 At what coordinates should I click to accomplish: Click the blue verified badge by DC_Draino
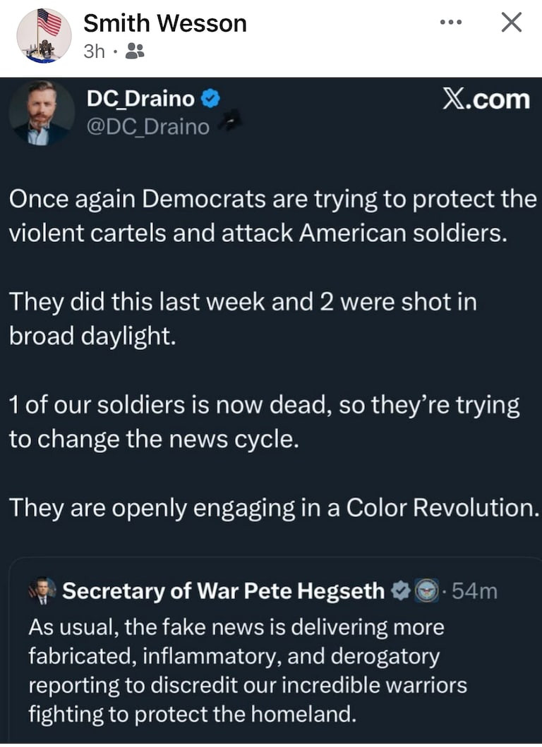pos(210,100)
